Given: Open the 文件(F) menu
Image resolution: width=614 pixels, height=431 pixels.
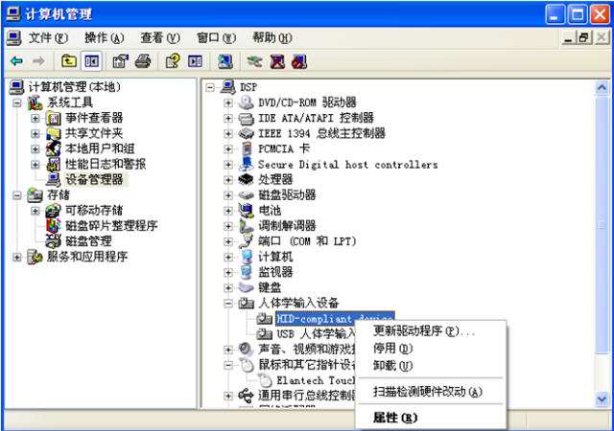Looking at the screenshot, I should click(48, 38).
